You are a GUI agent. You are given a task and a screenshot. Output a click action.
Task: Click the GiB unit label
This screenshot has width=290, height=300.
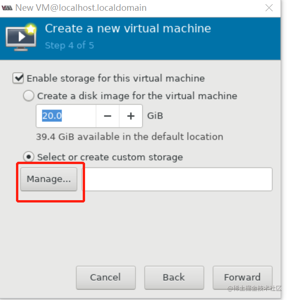155,116
